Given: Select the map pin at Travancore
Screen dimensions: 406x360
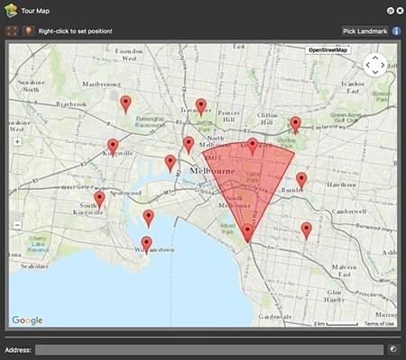Looking at the screenshot, I should click(201, 107).
